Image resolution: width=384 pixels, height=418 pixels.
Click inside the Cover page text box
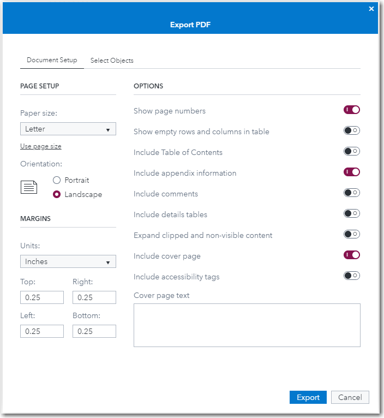(x=247, y=325)
